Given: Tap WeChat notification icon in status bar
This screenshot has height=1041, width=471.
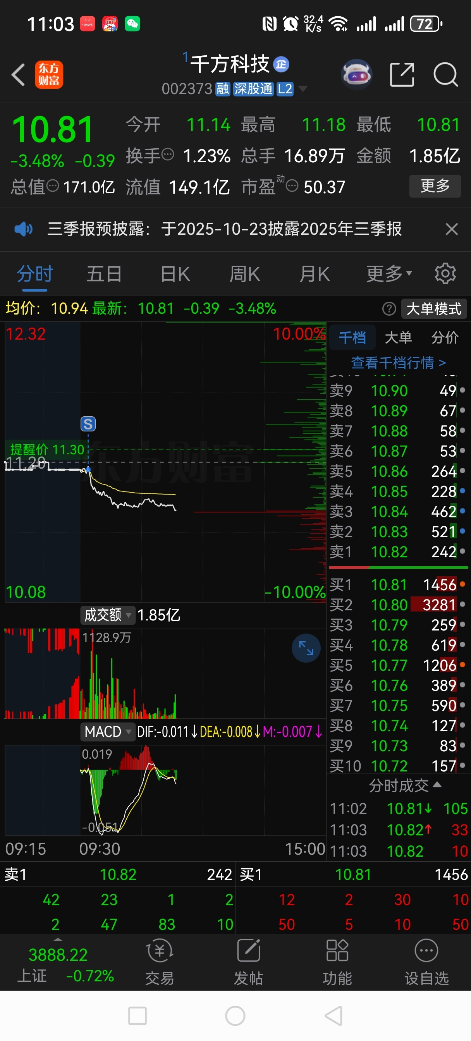Looking at the screenshot, I should [x=132, y=24].
